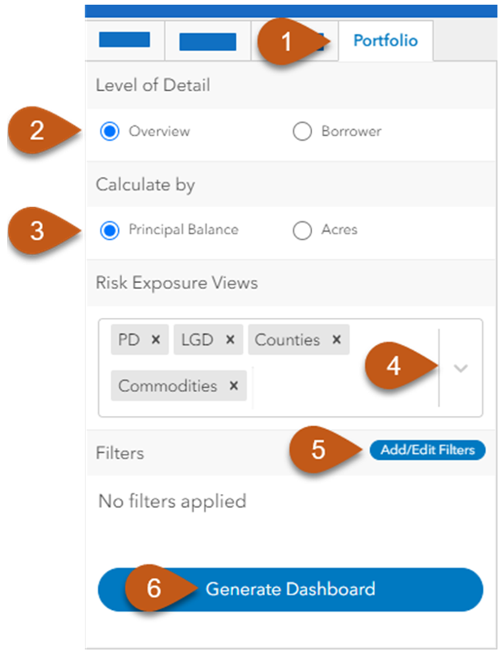This screenshot has width=499, height=651.
Task: Open the first redacted tab
Action: (125, 40)
